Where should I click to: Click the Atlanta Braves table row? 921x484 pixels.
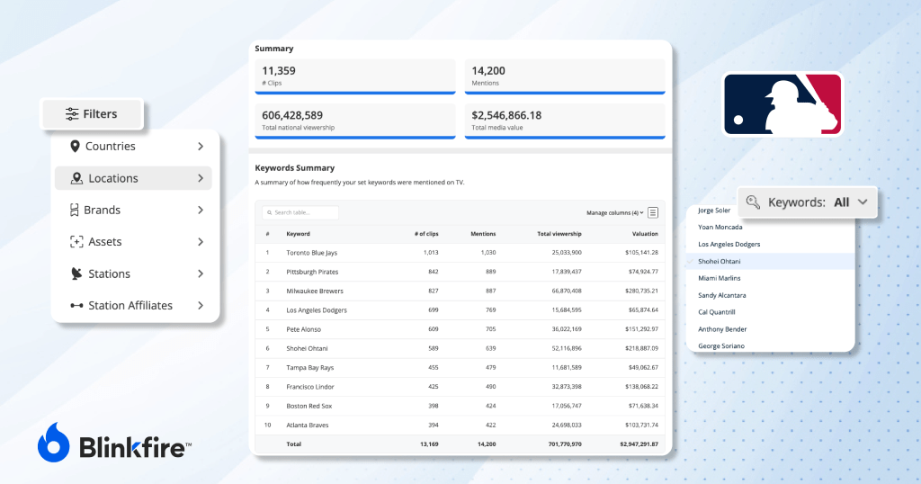point(460,426)
